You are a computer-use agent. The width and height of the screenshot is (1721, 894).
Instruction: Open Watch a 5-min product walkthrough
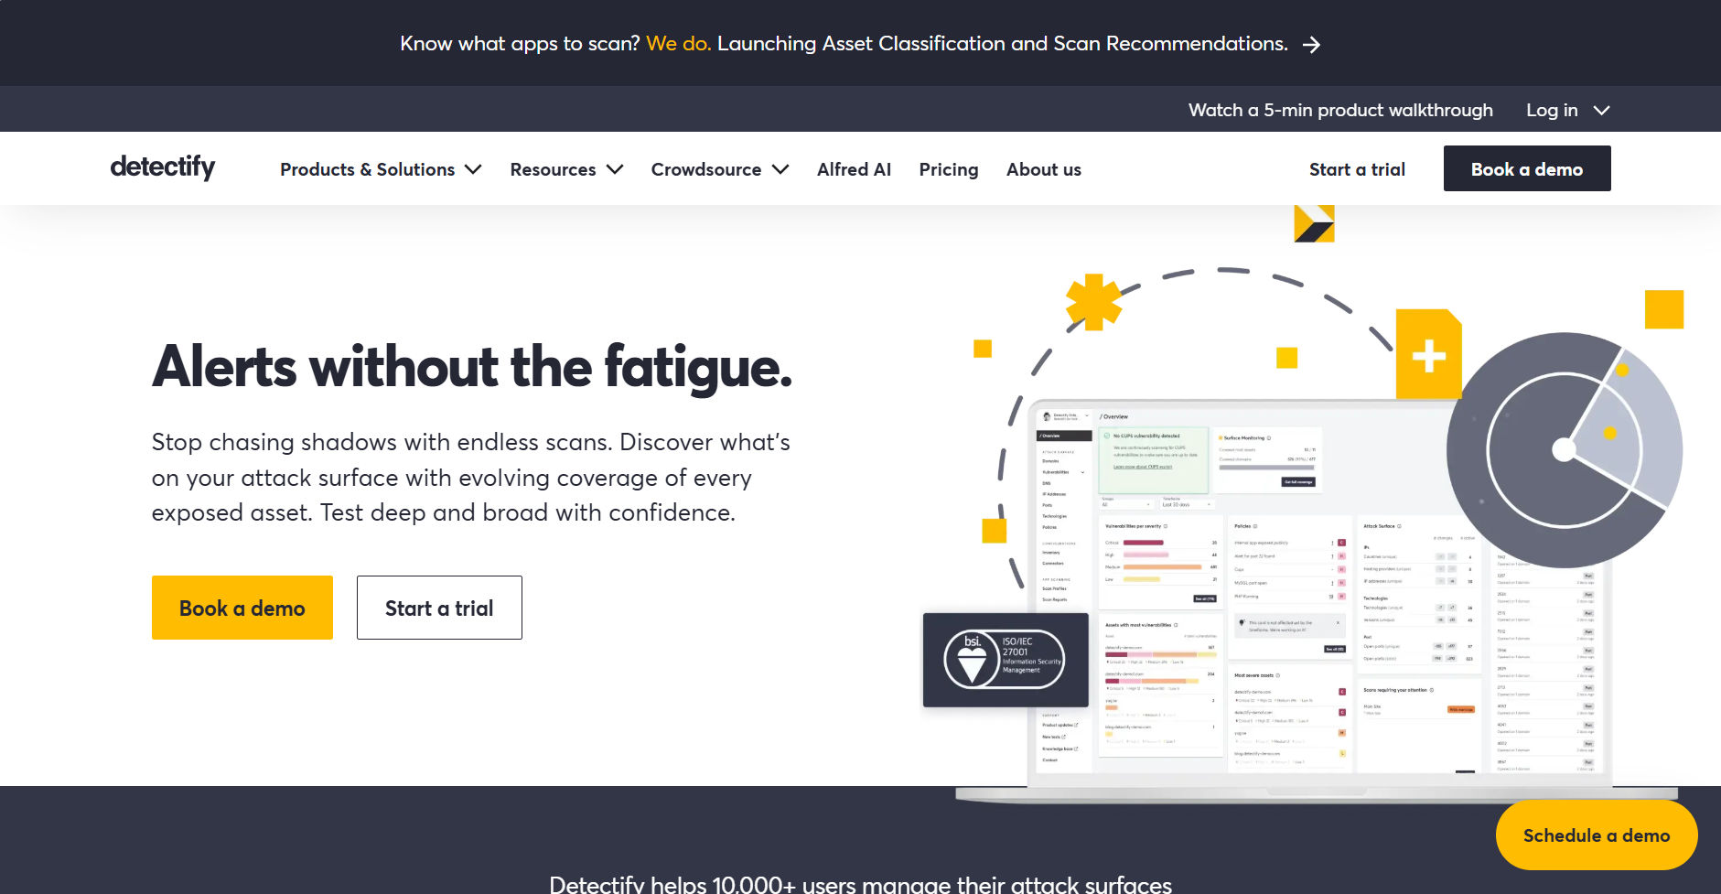coord(1340,110)
